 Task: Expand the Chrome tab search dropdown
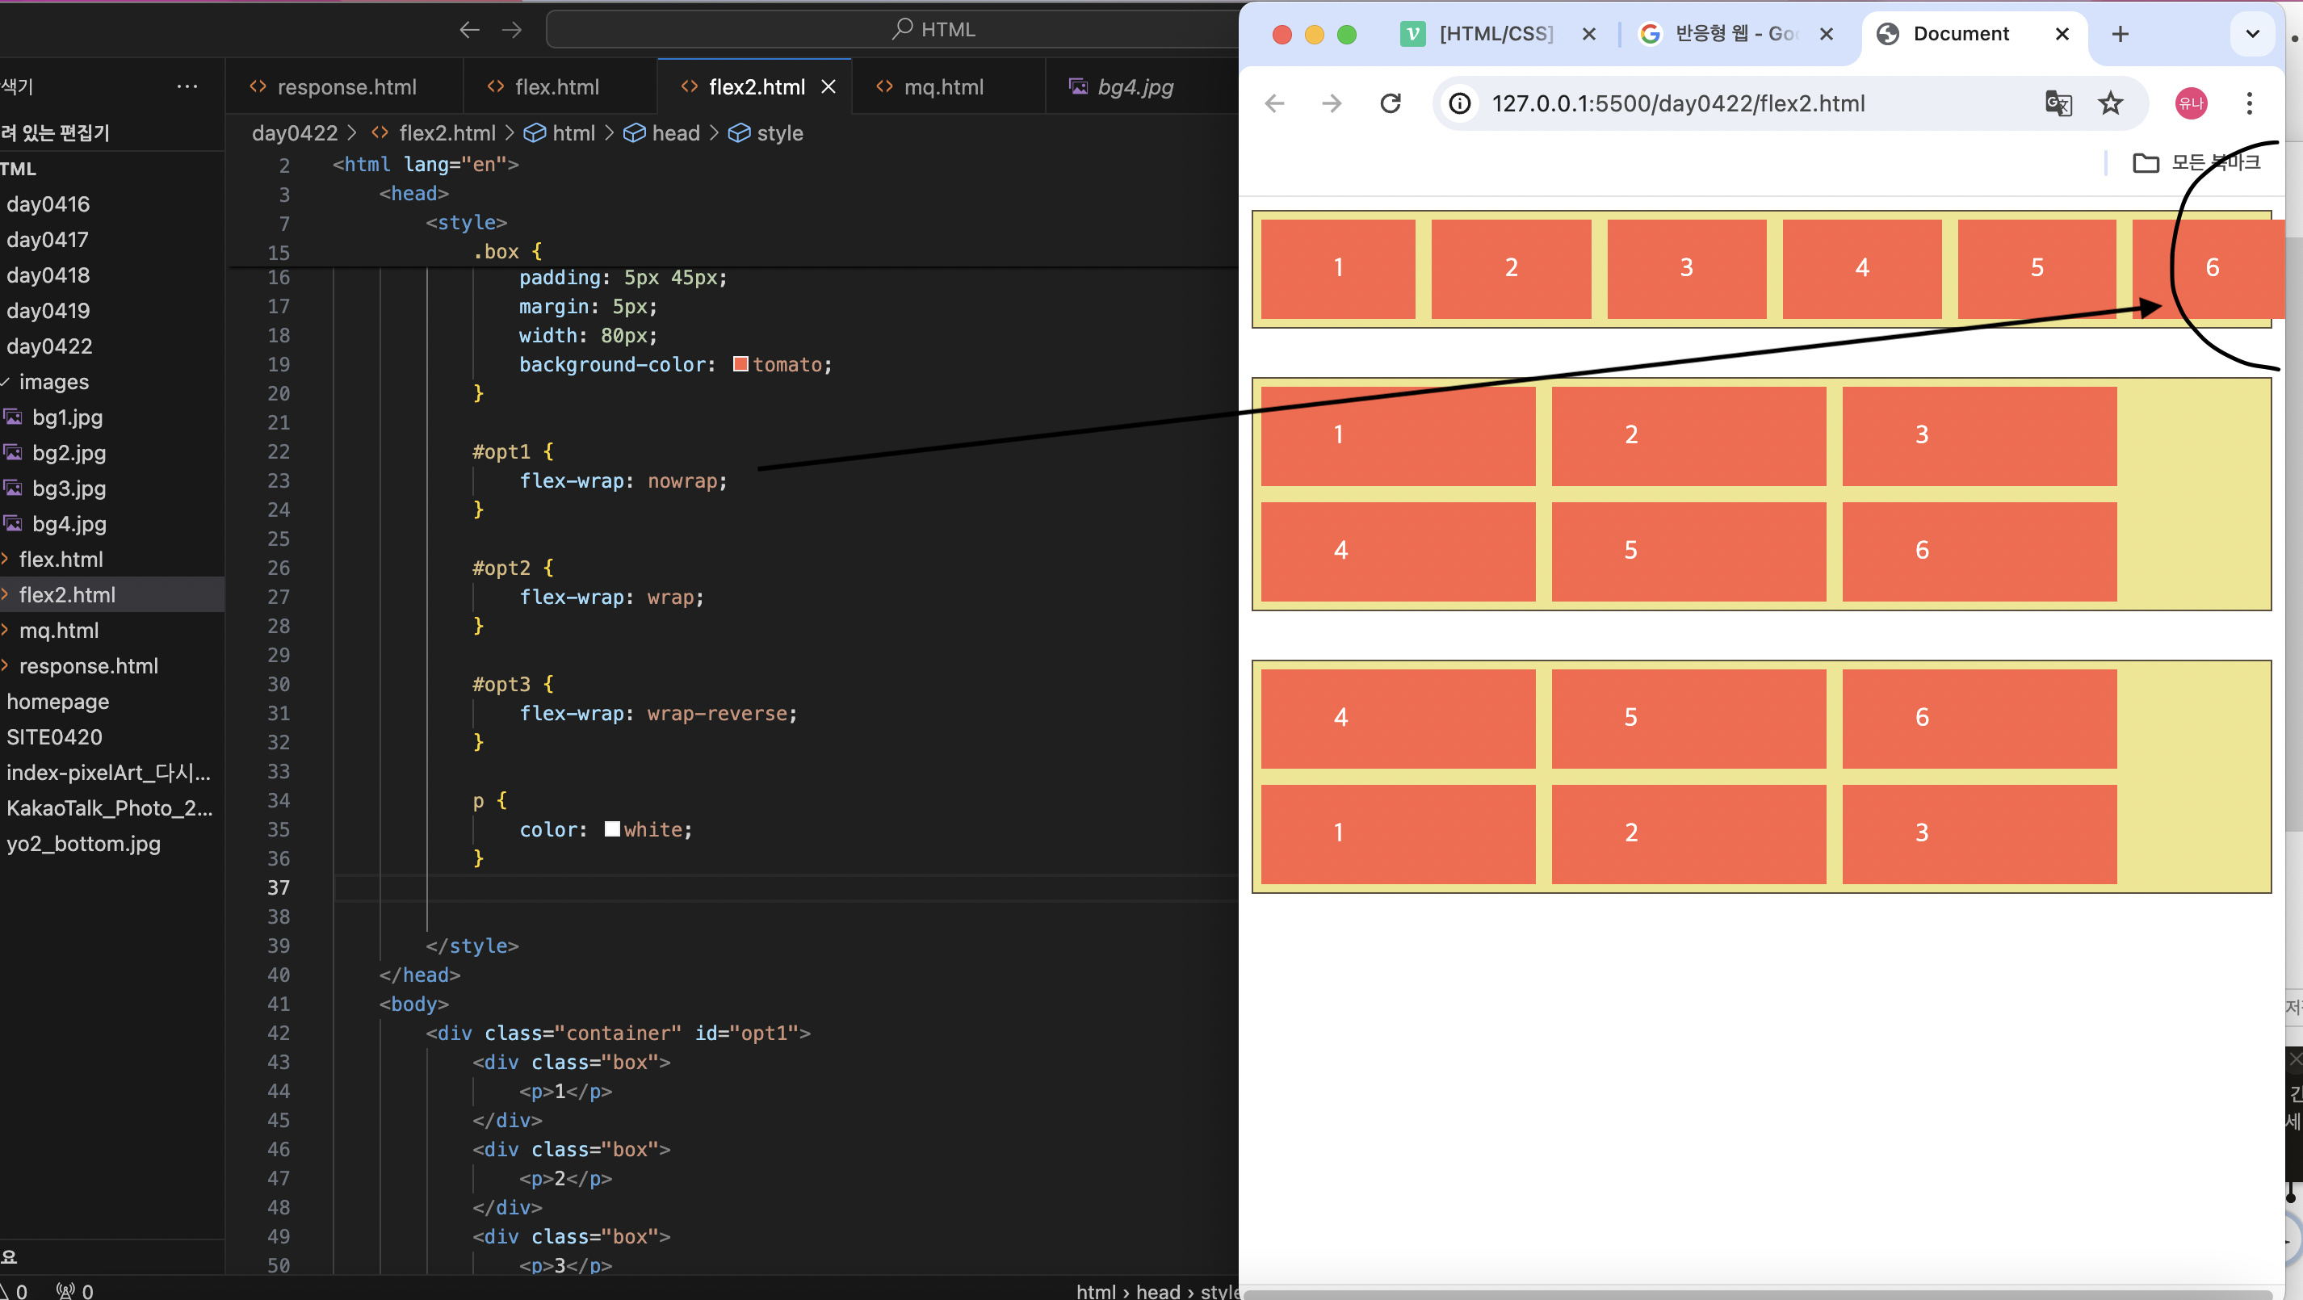point(2252,34)
